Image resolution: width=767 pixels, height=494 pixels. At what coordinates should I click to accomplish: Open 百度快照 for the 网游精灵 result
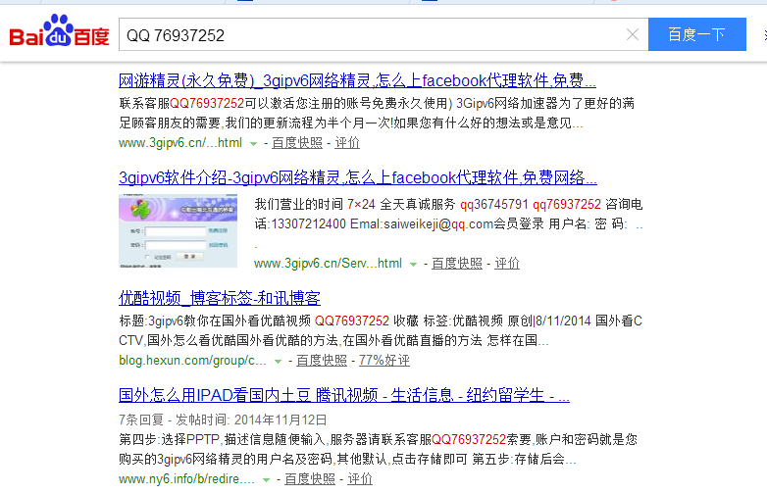click(297, 143)
